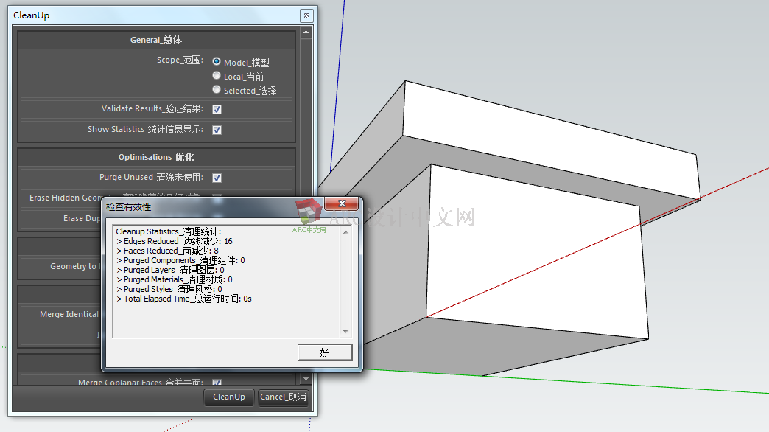The width and height of the screenshot is (769, 432).
Task: Select the Local_当前 scope radio button
Action: coord(217,76)
